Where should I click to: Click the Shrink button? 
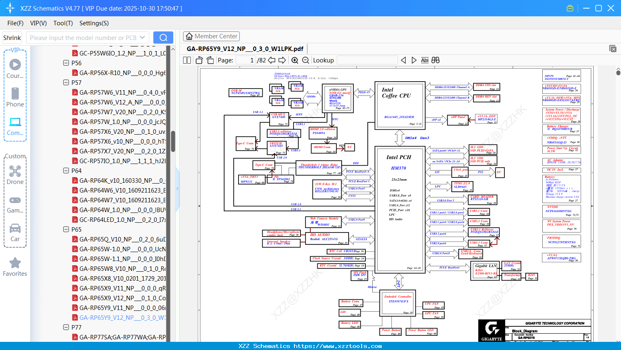point(12,38)
